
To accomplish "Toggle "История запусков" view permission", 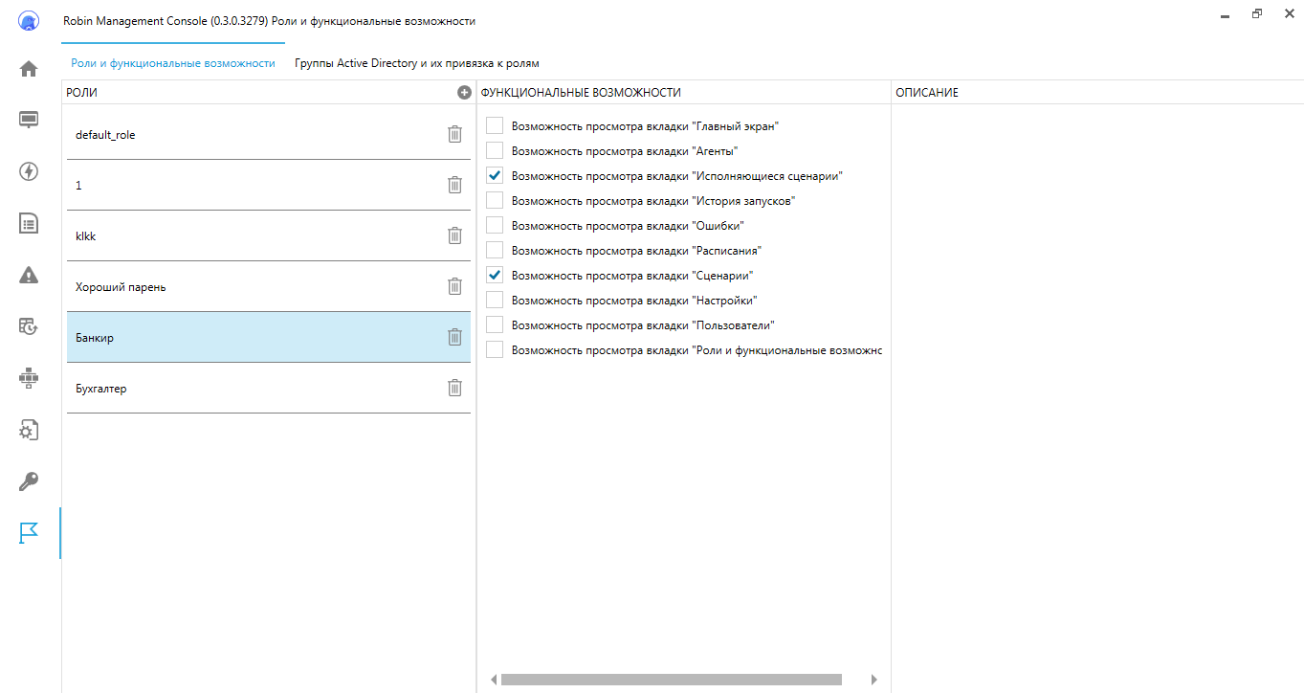I will click(495, 200).
